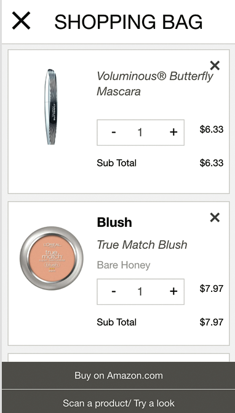This screenshot has height=413, width=235.
Task: Remove True Match Blush from bag
Action: tap(215, 218)
